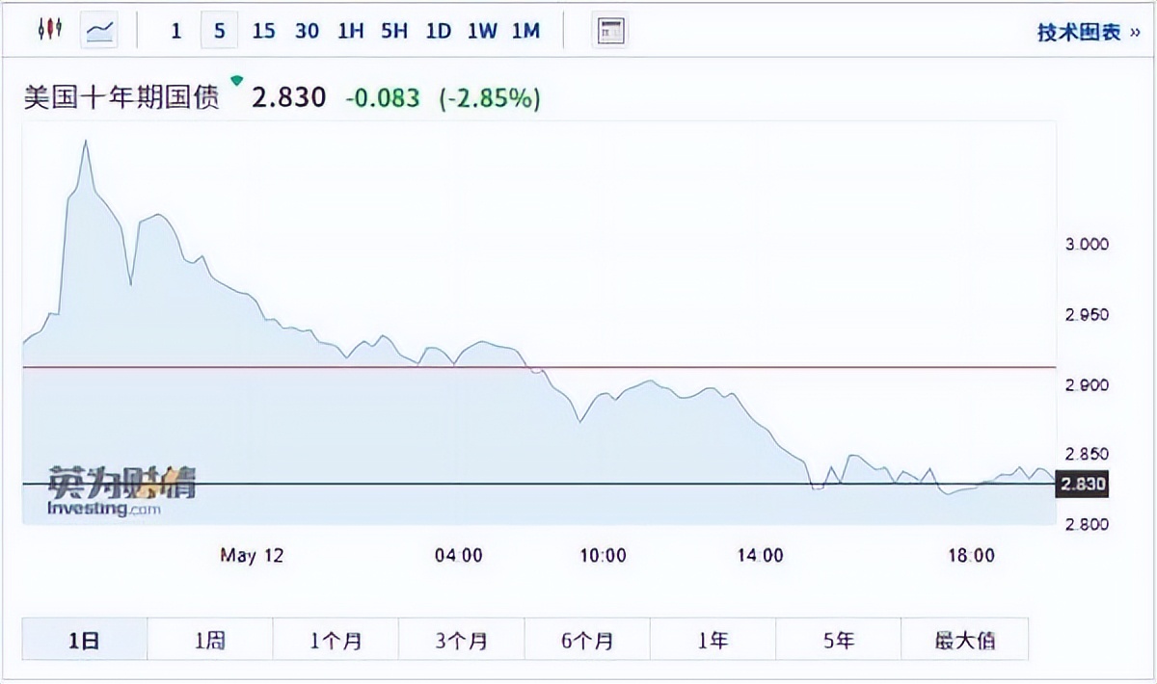Click the 2.830 current price marker
Image resolution: width=1157 pixels, height=684 pixels.
tap(1082, 484)
